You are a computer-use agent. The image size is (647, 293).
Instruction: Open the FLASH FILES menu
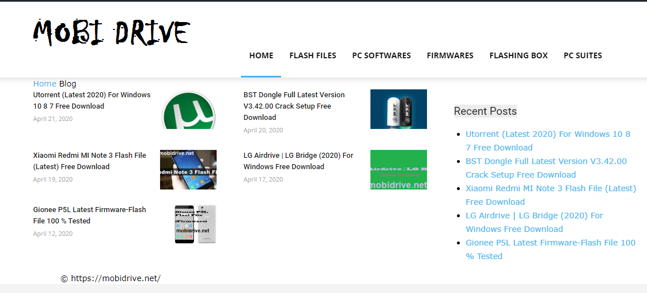tap(313, 55)
